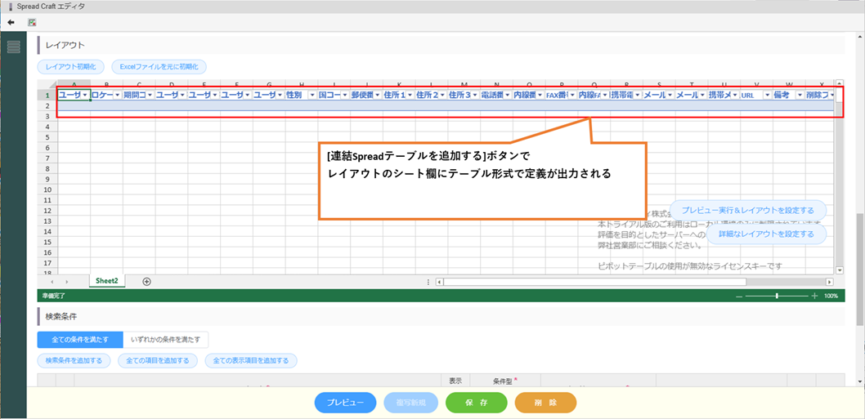Click the spreadsheet zoom slider
The width and height of the screenshot is (865, 419).
pos(777,296)
